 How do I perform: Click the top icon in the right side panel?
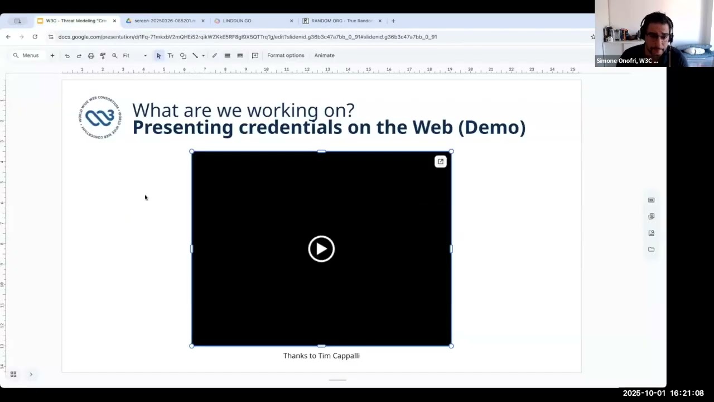(x=651, y=200)
